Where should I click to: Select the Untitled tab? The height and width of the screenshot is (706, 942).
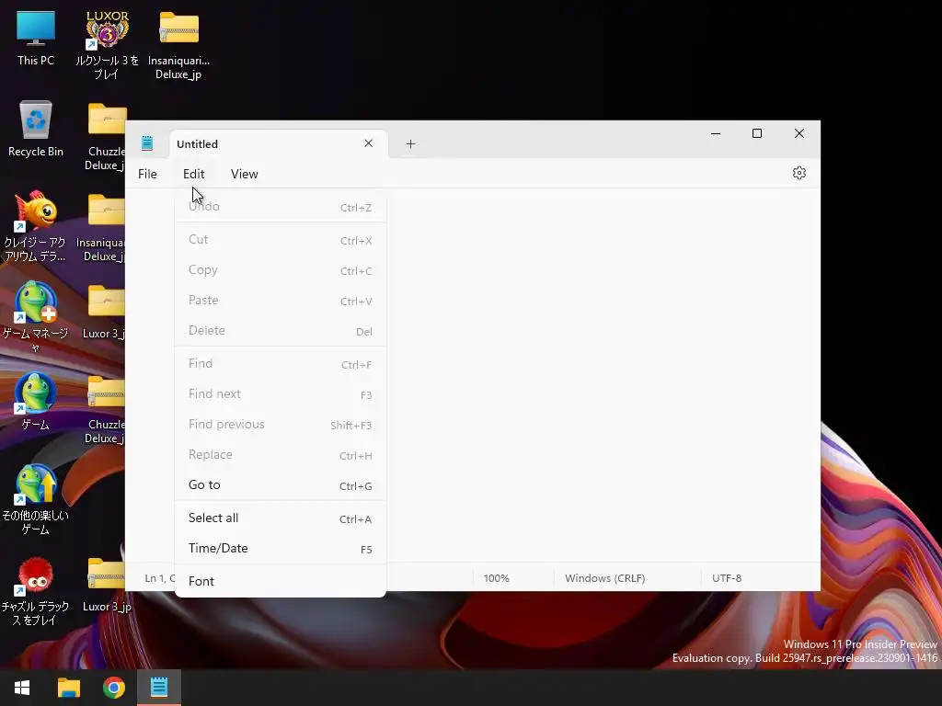(278, 144)
